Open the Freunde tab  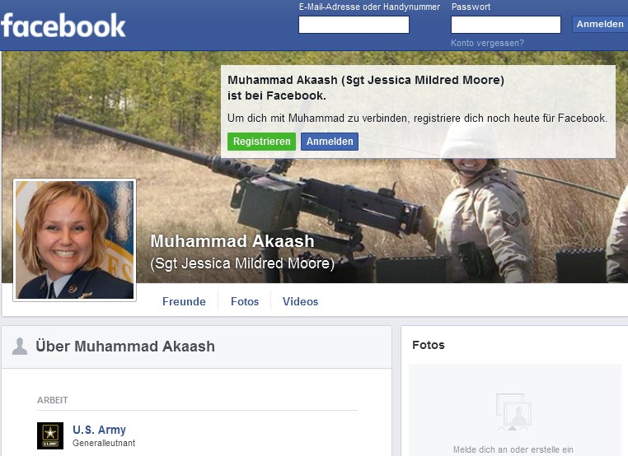click(184, 301)
